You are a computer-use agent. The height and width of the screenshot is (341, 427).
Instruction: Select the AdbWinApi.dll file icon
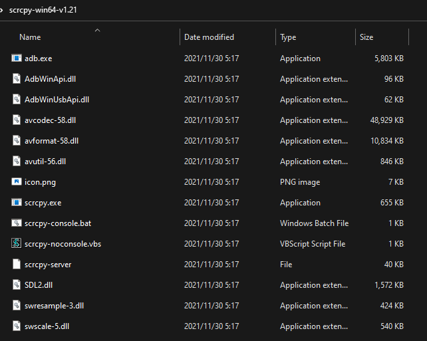coord(17,79)
